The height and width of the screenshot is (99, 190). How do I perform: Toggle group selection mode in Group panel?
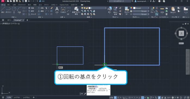[157, 14]
